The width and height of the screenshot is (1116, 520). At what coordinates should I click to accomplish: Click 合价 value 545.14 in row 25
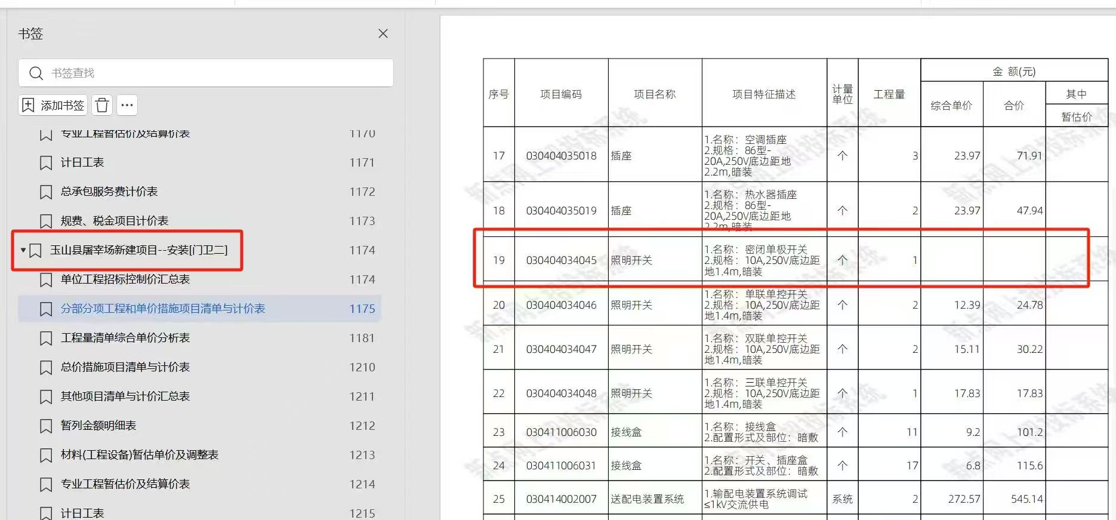coord(1026,499)
